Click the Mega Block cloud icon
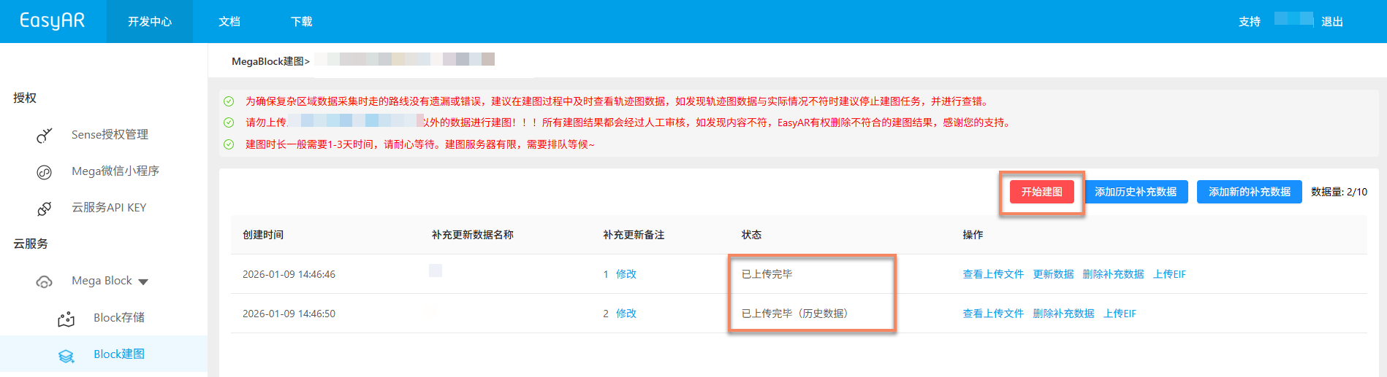Viewport: 1387px width, 377px height. 45,281
